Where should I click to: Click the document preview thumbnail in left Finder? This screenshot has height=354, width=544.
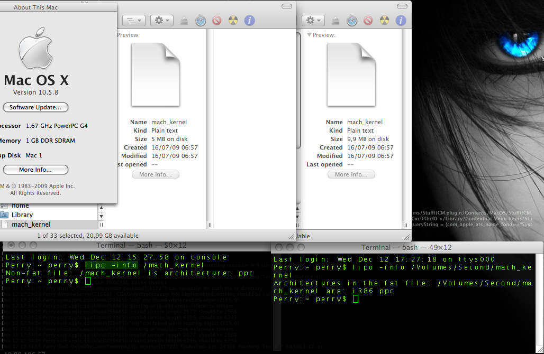(156, 74)
